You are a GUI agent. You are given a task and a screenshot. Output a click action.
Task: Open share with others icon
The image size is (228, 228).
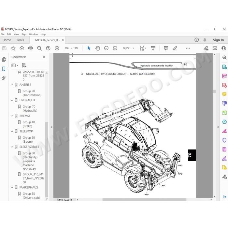click(223, 48)
